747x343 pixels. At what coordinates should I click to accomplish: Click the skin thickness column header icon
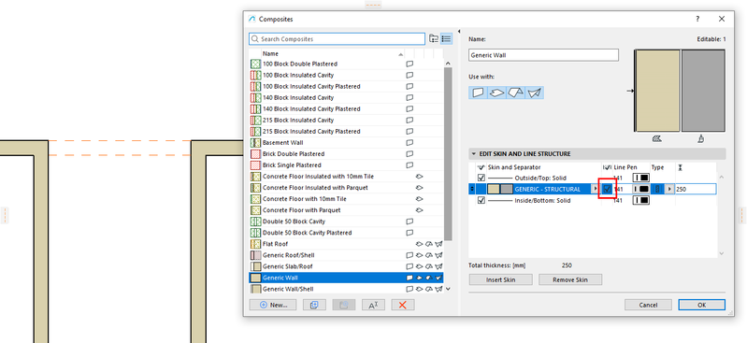tap(680, 167)
